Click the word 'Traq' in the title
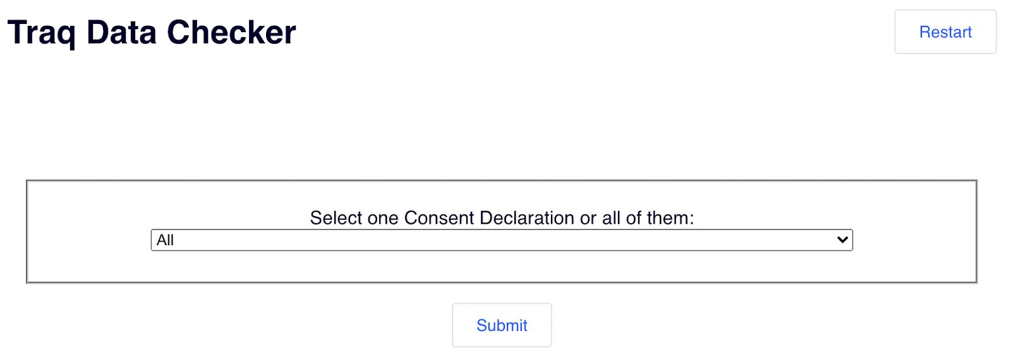This screenshot has height=358, width=1011. 41,33
